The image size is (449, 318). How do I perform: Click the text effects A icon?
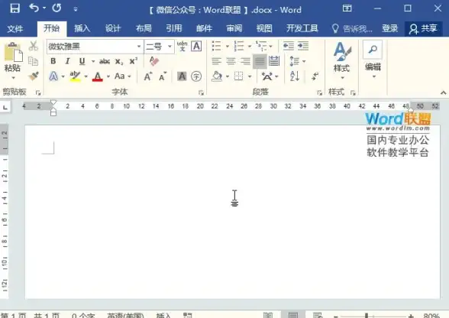[53, 76]
